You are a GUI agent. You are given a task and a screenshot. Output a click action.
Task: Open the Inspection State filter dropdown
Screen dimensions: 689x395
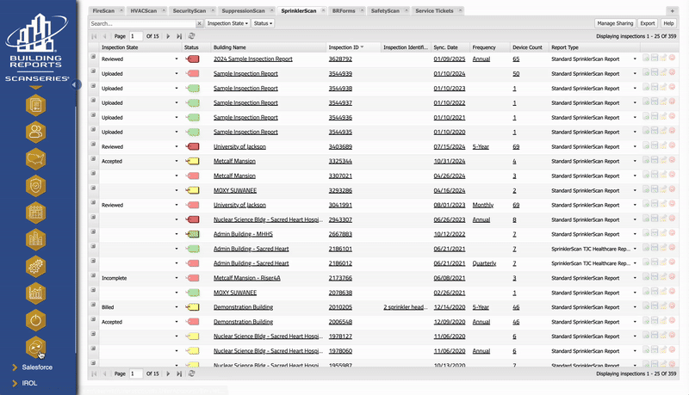[x=228, y=23]
